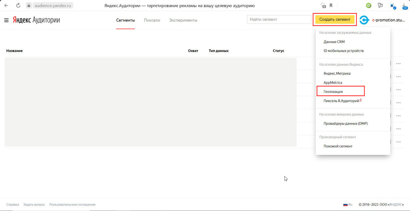Open browser downloads showing 165
Image resolution: width=410 pixels, height=211 pixels.
point(405,6)
